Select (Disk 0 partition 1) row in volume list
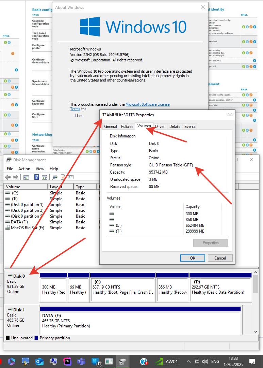Screen dimensions: 263x368 coord(27,205)
